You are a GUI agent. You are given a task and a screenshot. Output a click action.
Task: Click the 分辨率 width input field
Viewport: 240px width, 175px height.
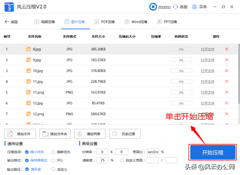[102, 152]
